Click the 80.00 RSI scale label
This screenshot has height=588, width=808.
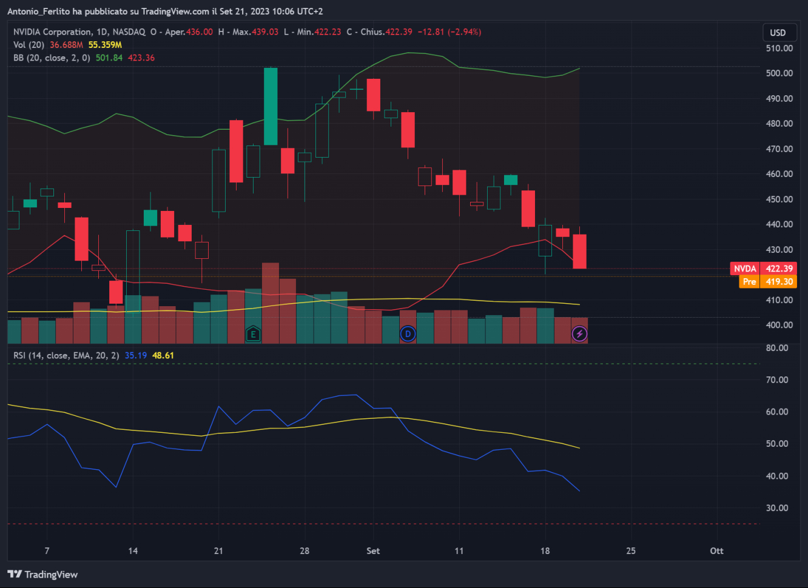pyautogui.click(x=777, y=347)
